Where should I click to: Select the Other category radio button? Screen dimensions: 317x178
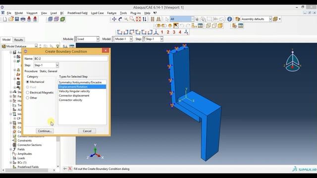tap(28, 98)
